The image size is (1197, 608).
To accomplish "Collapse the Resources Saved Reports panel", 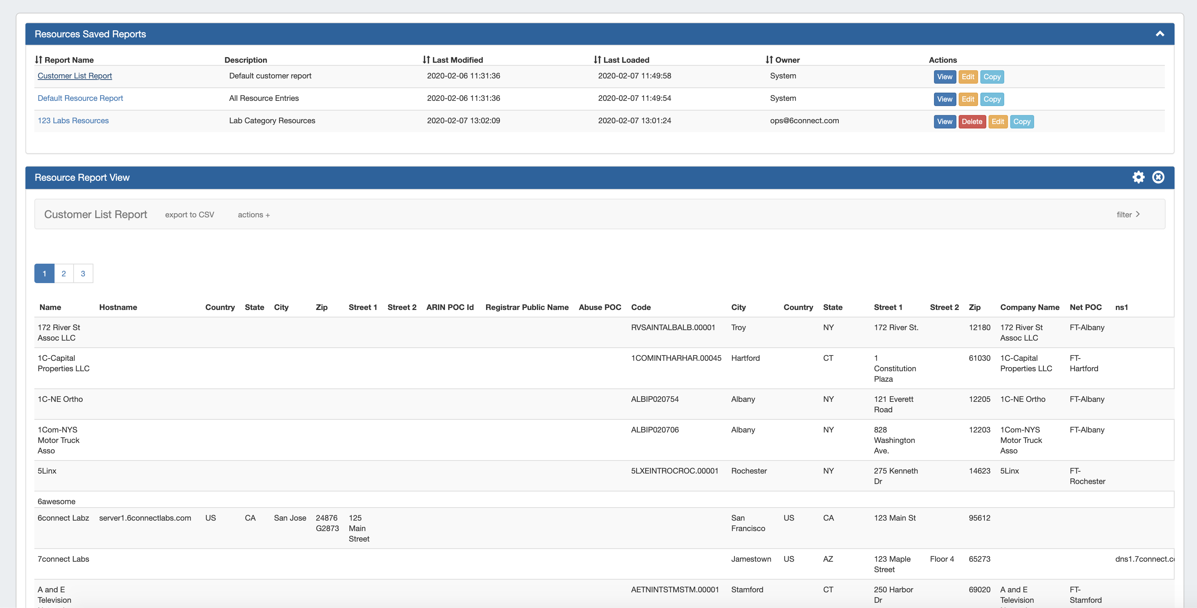I will tap(1160, 34).
